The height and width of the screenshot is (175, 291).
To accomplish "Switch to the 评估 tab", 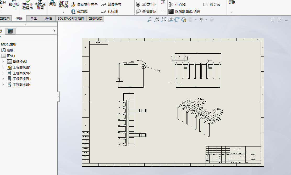I will point(48,18).
